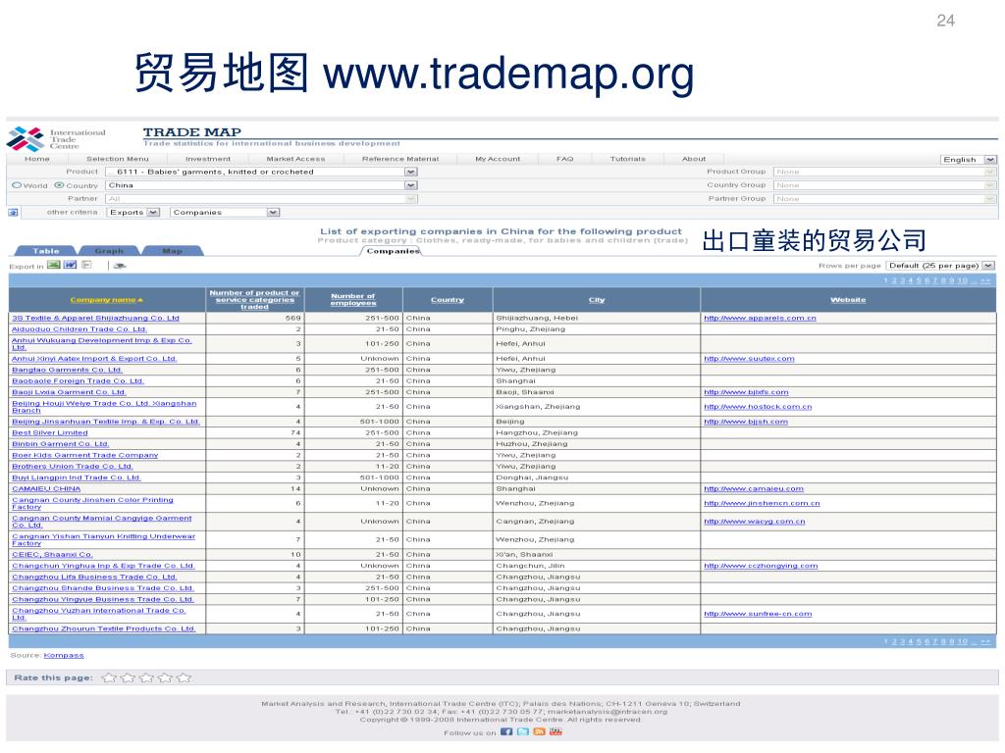1005x753 pixels.
Task: Visit http://www.hostock.com.cn website link
Action: point(758,407)
